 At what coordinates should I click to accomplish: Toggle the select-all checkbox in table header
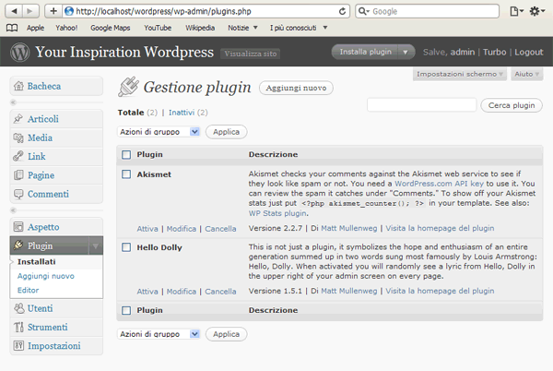(x=126, y=155)
